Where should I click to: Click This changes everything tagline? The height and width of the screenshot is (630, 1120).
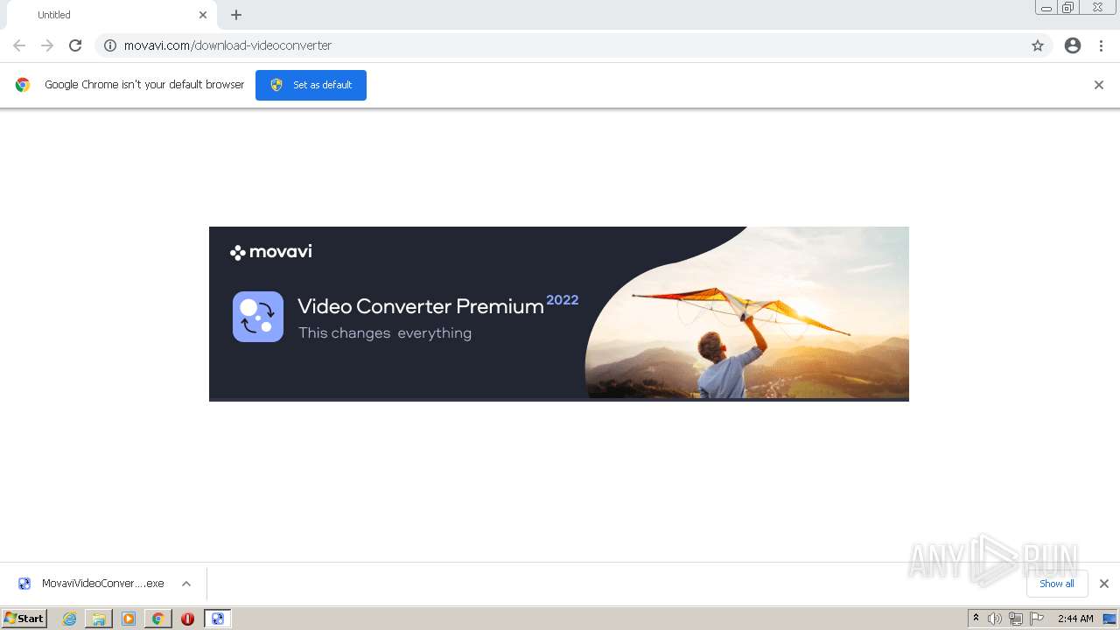(x=385, y=333)
